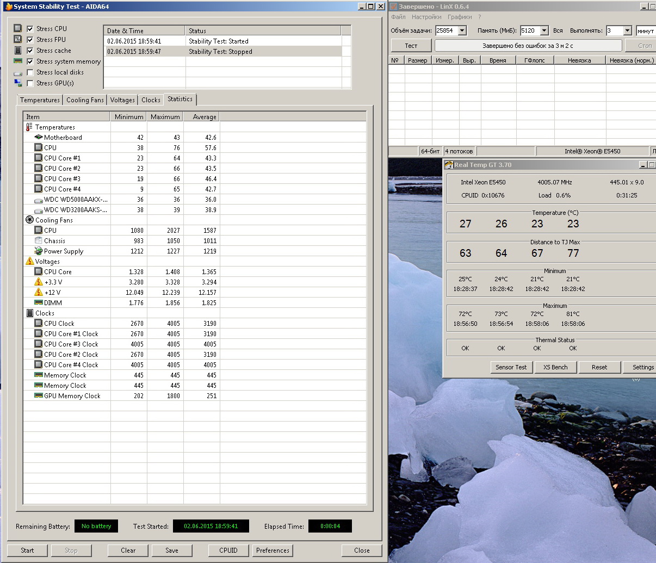Click the Stress local disks drive icon
This screenshot has height=563, width=656.
(17, 72)
